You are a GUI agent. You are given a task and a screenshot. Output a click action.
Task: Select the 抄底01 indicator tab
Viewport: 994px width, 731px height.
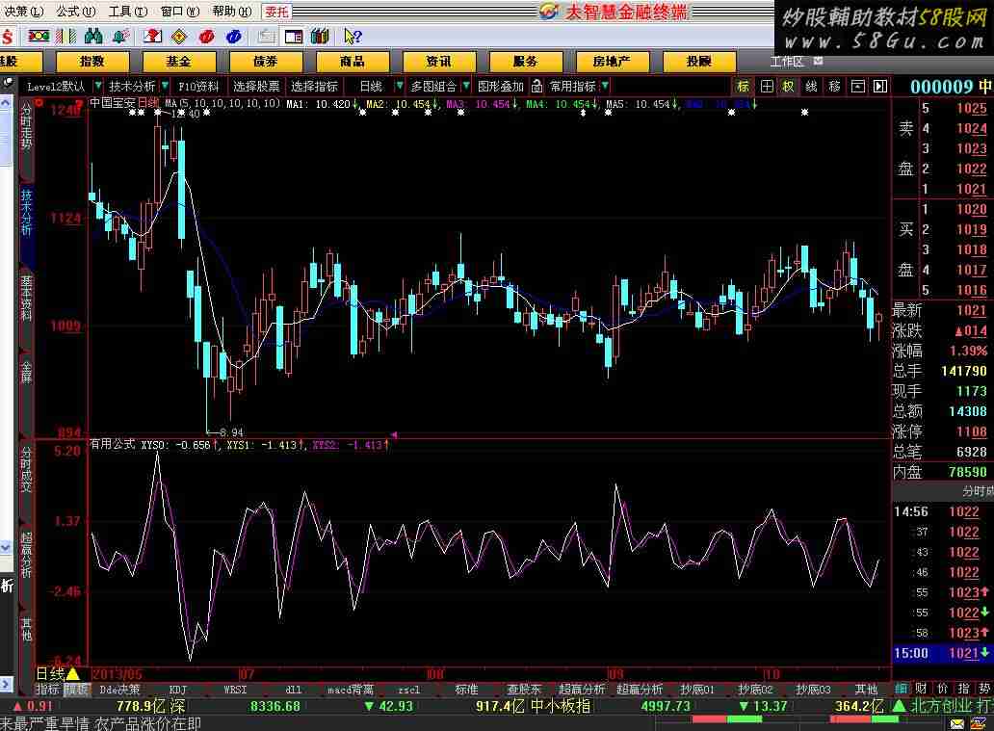696,690
